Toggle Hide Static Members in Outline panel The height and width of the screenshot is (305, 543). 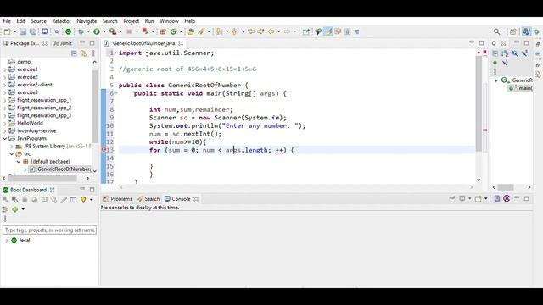(x=524, y=53)
